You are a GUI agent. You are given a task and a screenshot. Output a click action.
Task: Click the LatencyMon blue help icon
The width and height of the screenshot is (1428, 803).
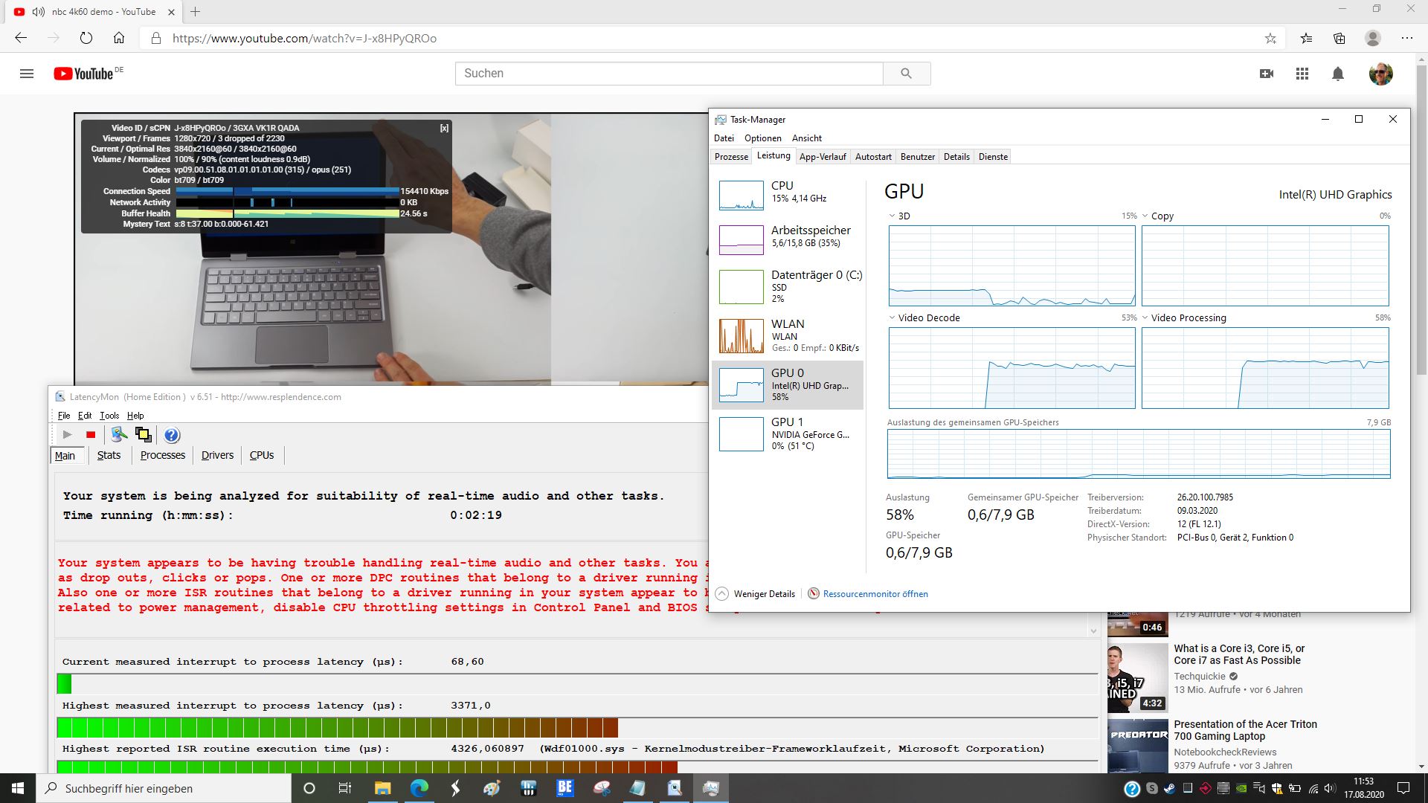pos(172,435)
